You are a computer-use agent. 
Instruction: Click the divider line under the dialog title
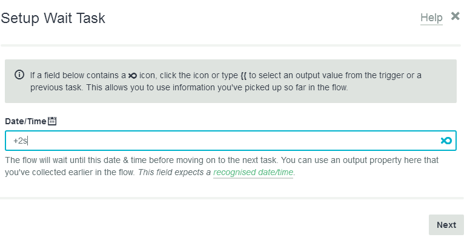point(231,45)
